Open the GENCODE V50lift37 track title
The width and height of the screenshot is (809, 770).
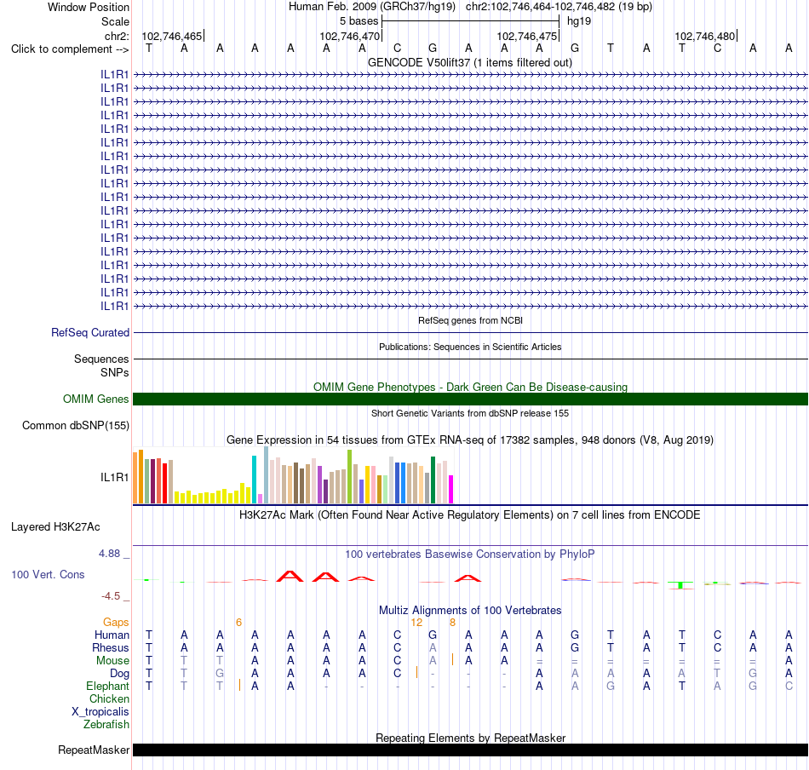[469, 63]
